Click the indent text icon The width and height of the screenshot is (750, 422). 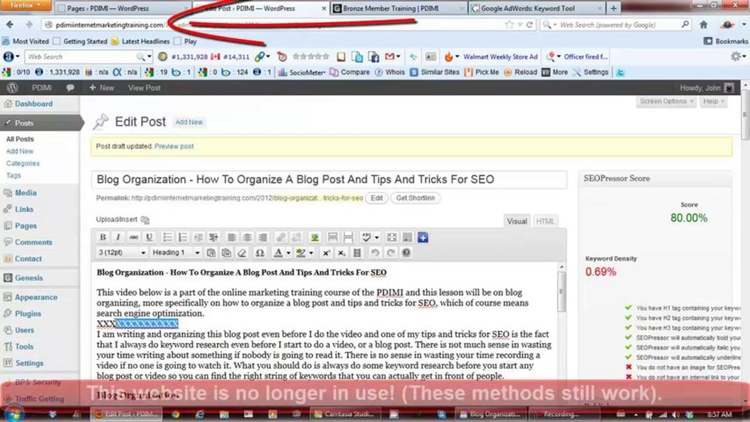(213, 237)
